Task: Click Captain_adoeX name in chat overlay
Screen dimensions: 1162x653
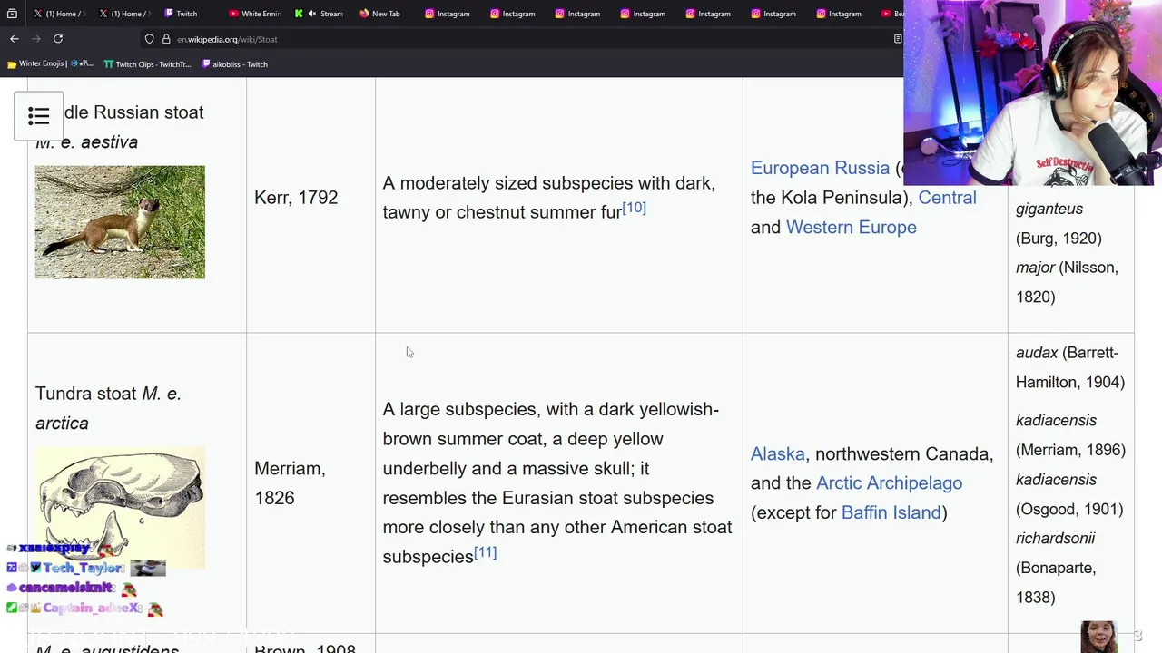Action: pos(92,609)
